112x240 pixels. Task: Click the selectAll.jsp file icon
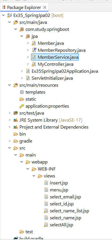tap(46, 225)
